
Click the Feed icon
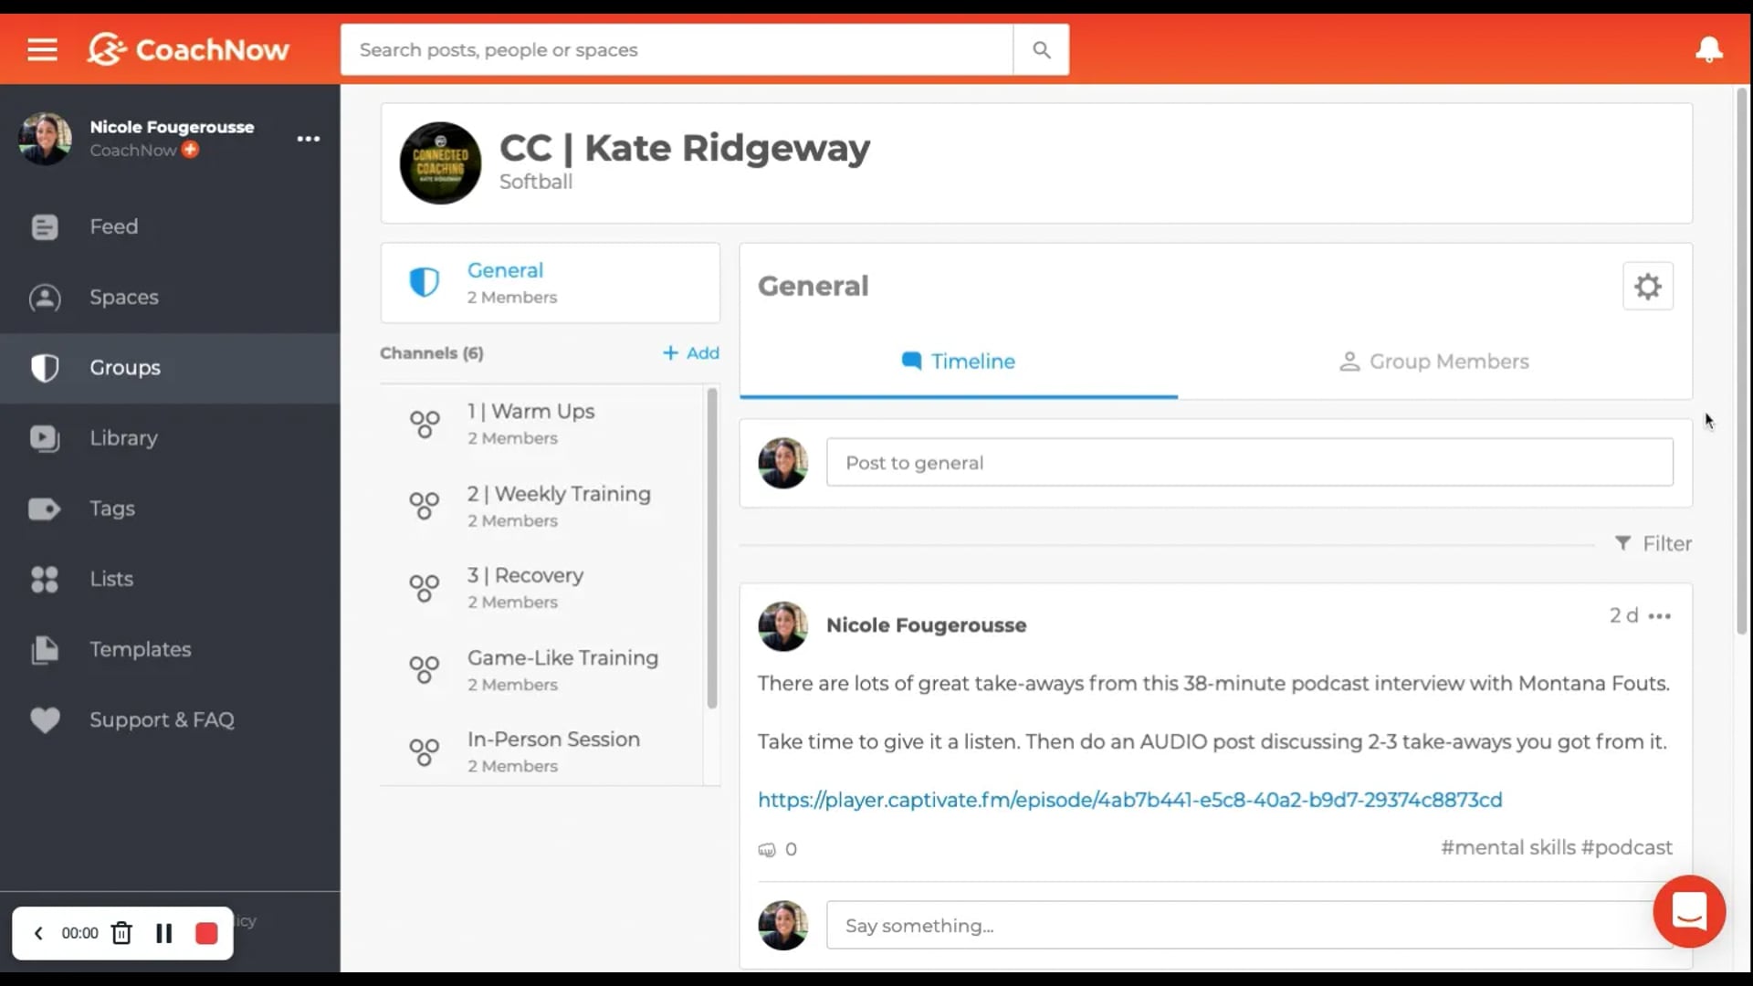point(45,227)
